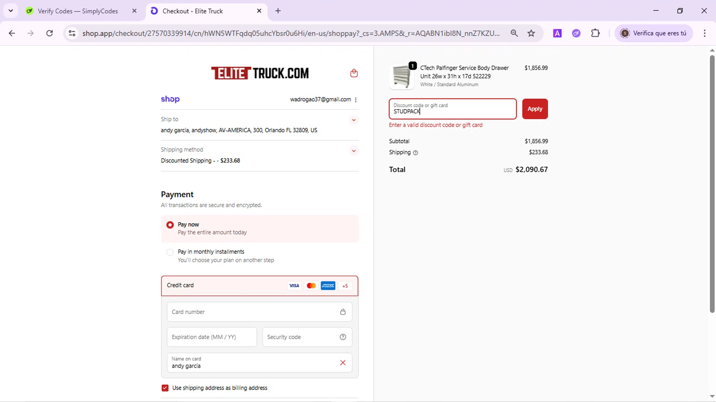Open the shopping bag cart icon
Image resolution: width=716 pixels, height=402 pixels.
coord(354,73)
